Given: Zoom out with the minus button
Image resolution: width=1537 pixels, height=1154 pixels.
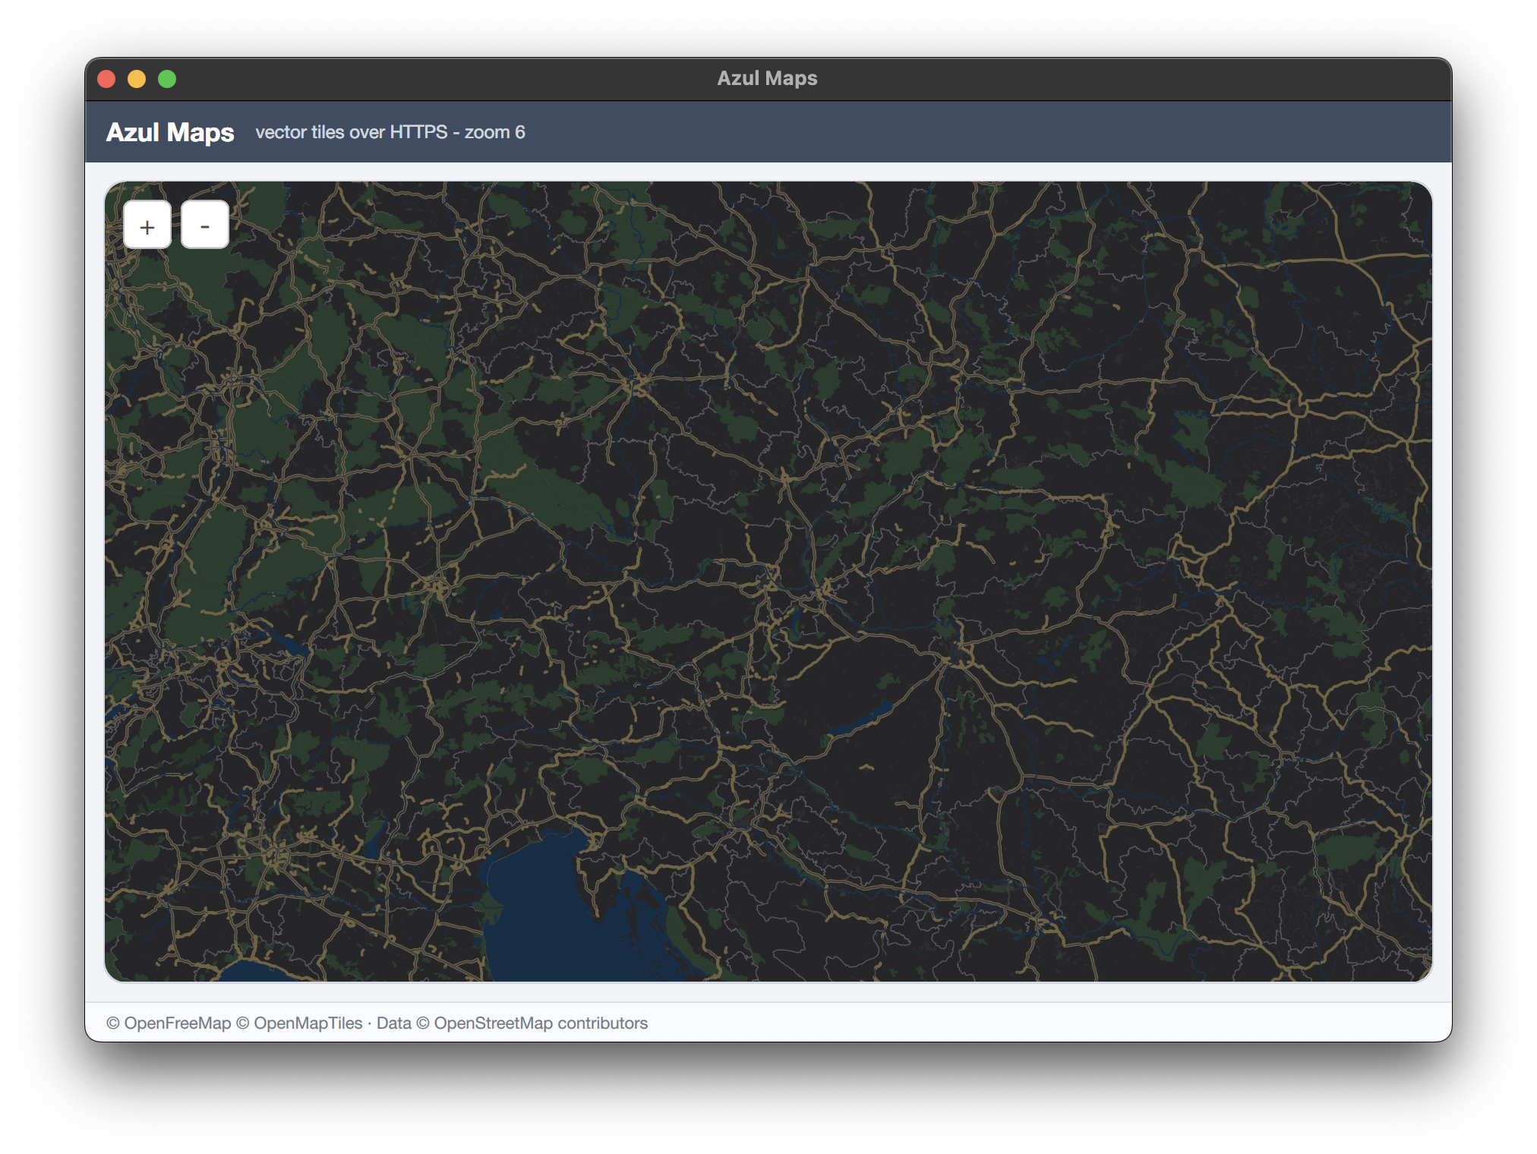Looking at the screenshot, I should point(205,225).
